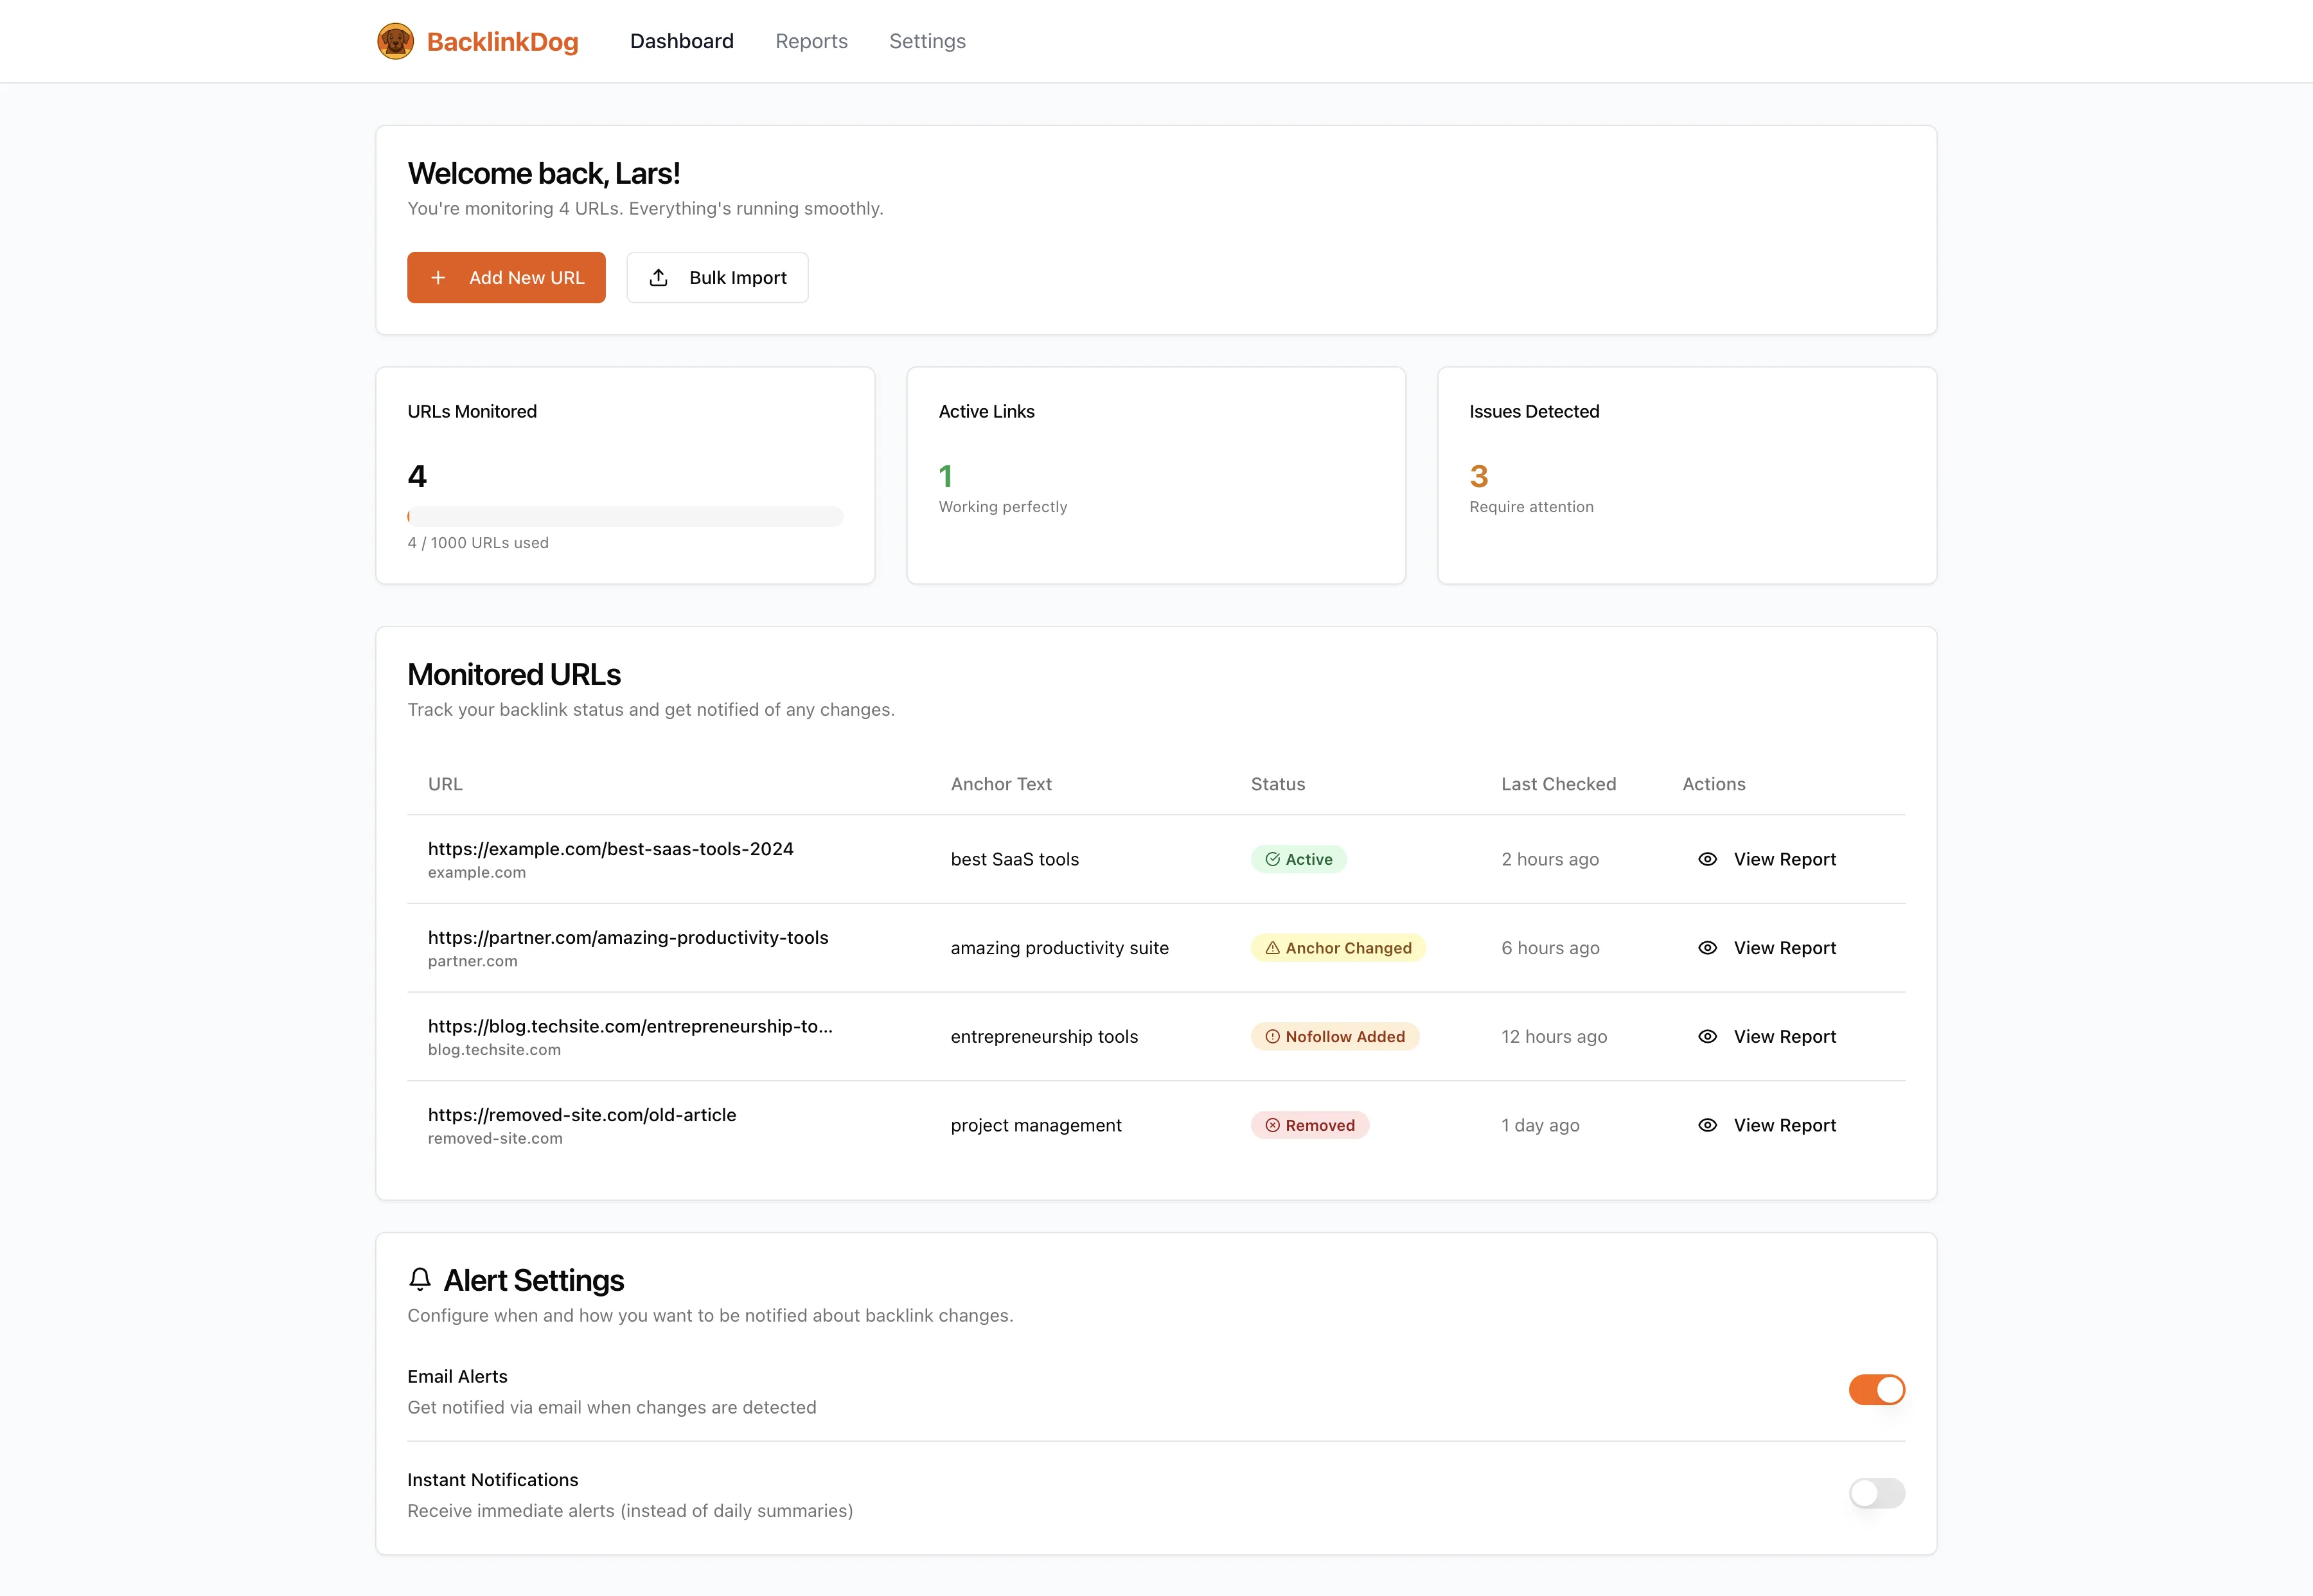
Task: Click eye icon for example.com row
Action: tap(1707, 859)
